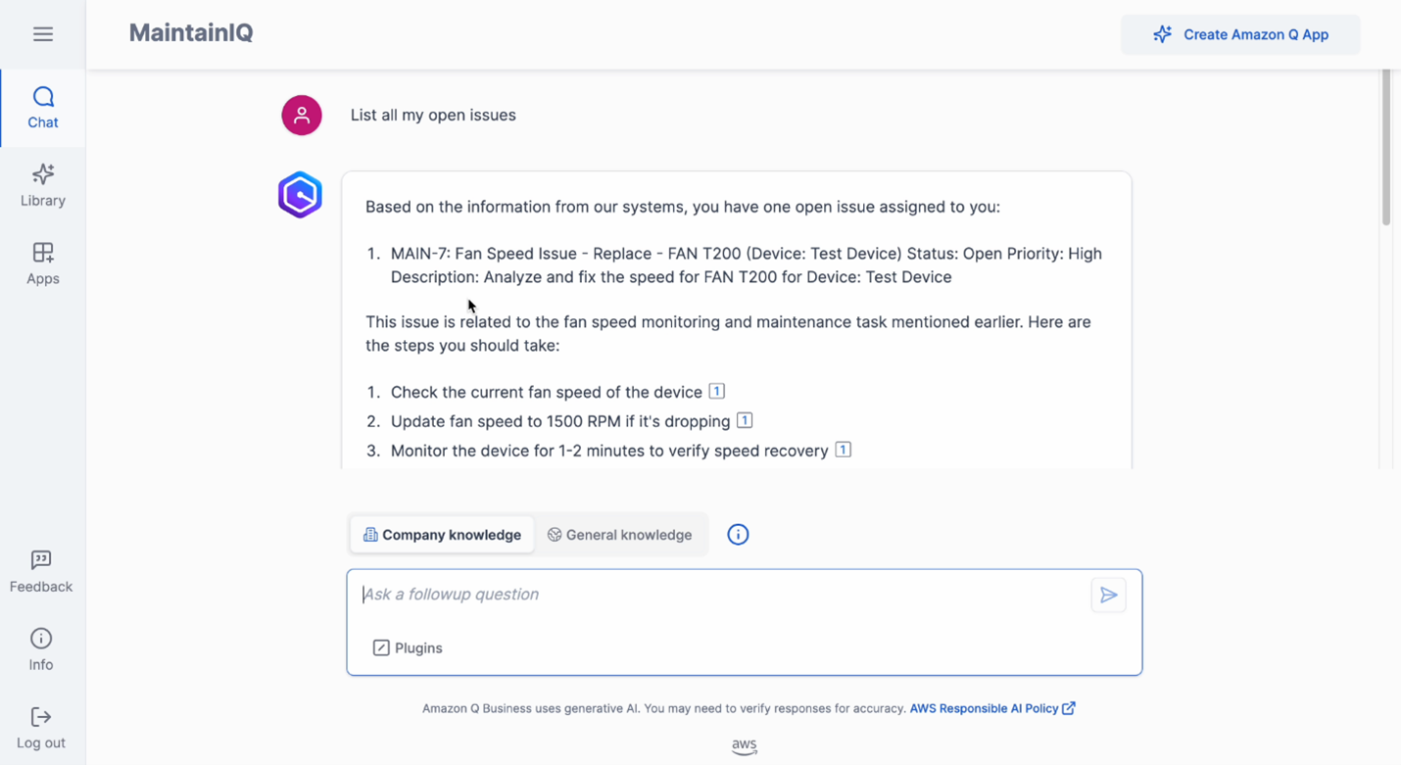This screenshot has height=765, width=1401.
Task: Click the Log out icon
Action: (x=41, y=717)
